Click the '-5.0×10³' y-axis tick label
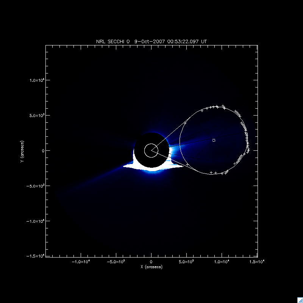The height and width of the screenshot is (303, 303). [35, 186]
